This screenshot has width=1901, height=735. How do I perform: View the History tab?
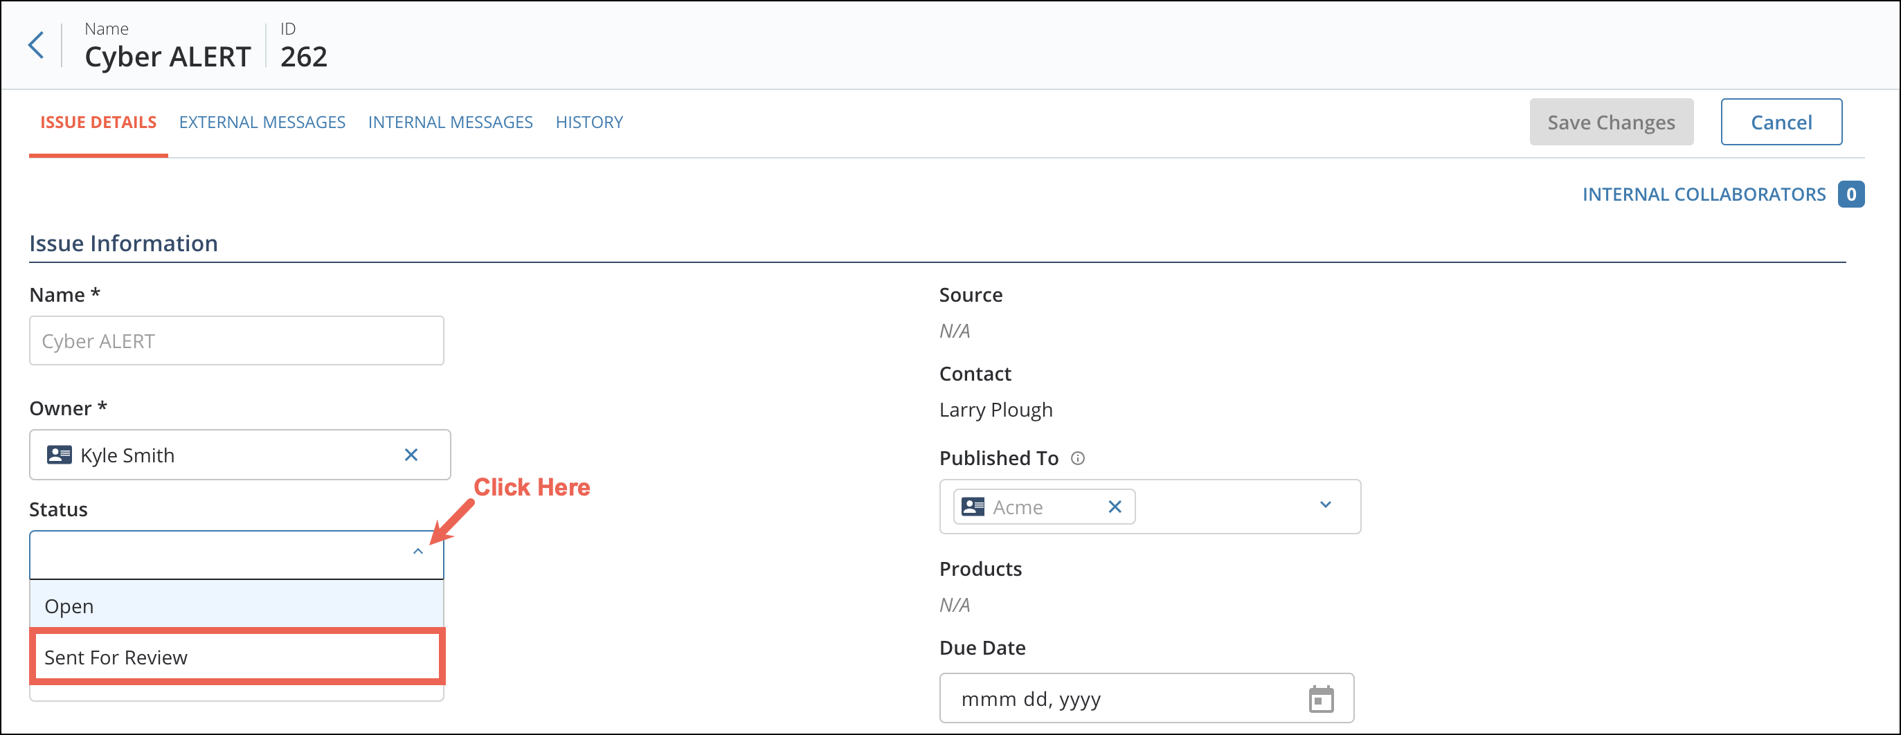[x=589, y=122]
